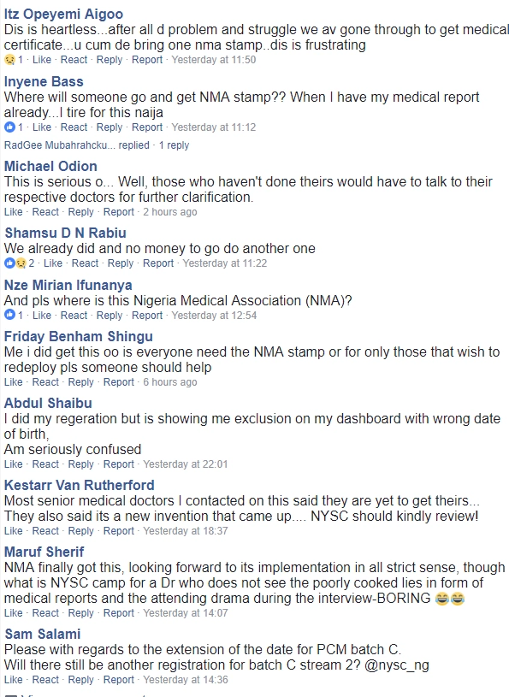Open Friday Benham Shingu's profile

click(x=78, y=336)
